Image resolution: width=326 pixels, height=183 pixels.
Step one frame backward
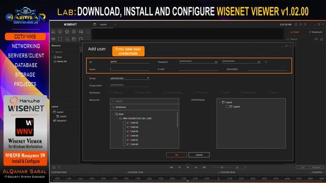[x=180, y=167]
